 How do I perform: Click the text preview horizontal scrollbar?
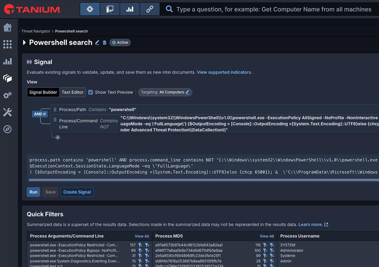click(x=204, y=180)
